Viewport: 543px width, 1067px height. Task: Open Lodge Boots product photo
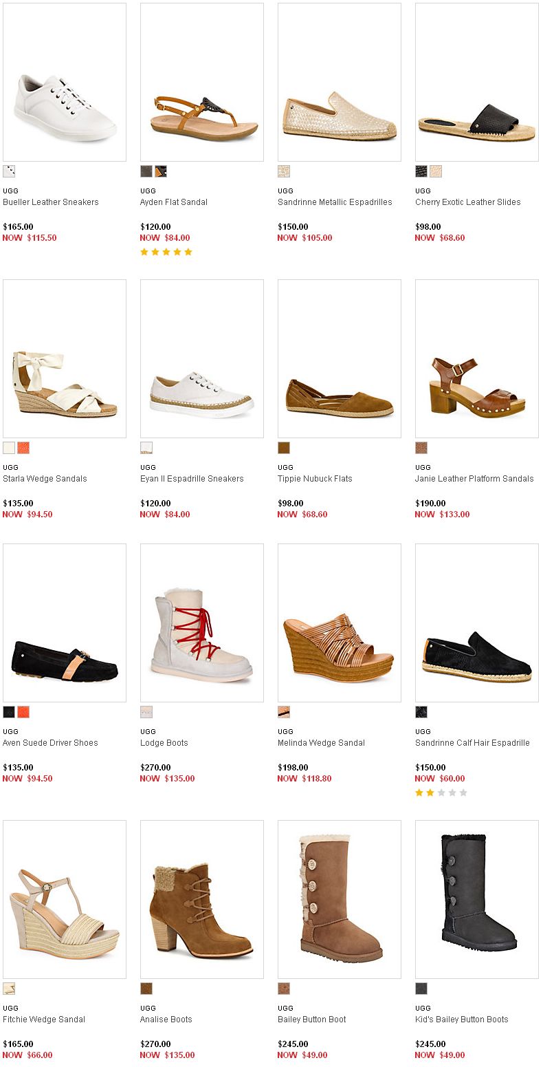(x=202, y=623)
